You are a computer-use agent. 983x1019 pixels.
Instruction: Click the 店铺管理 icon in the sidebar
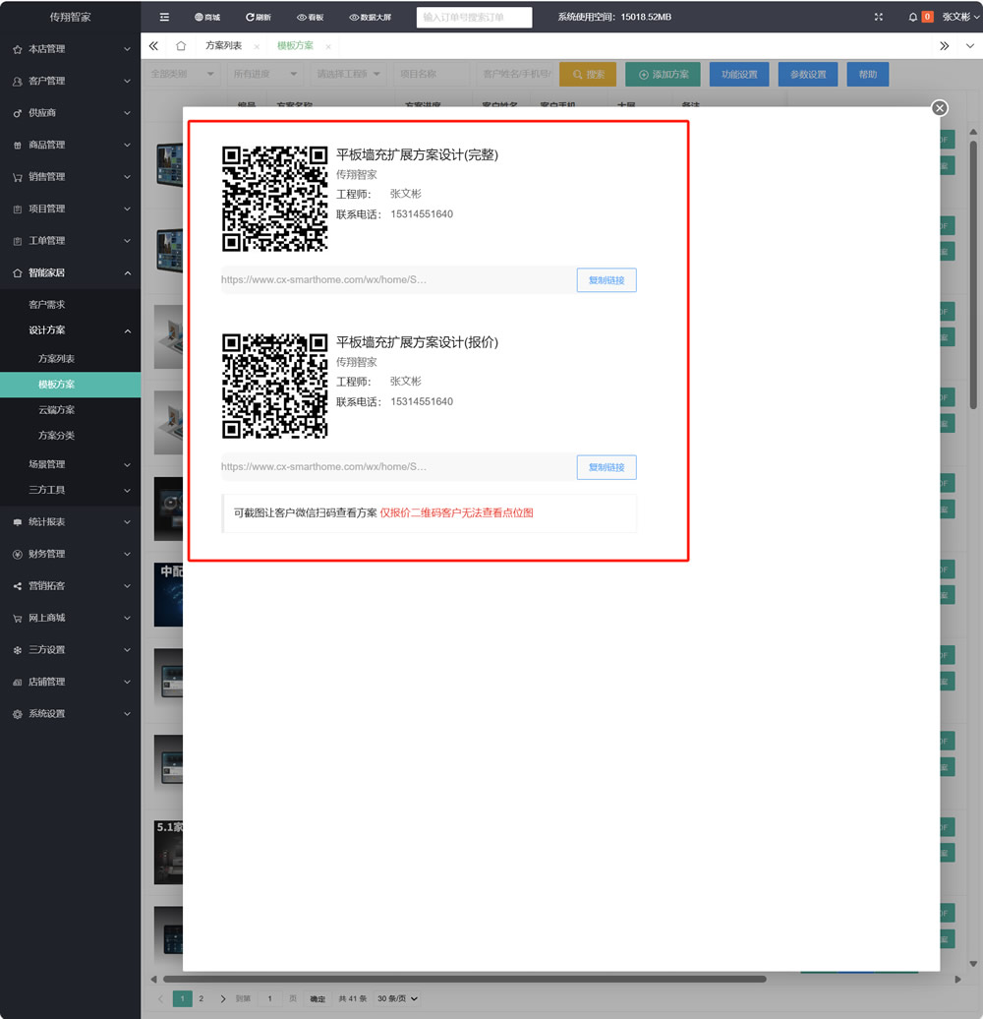point(18,682)
